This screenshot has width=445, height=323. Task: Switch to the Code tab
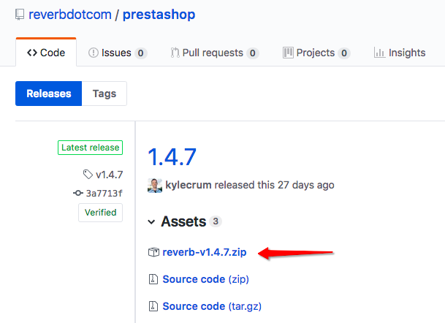[x=46, y=53]
